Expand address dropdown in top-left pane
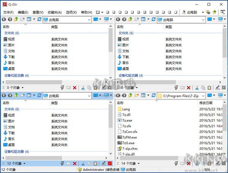The width and height of the screenshot is (228, 173). pyautogui.click(x=89, y=20)
